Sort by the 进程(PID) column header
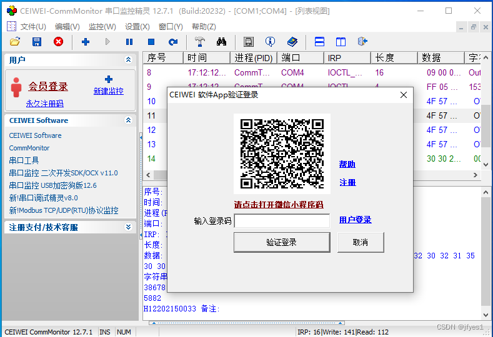This screenshot has height=337, width=493. 254,58
